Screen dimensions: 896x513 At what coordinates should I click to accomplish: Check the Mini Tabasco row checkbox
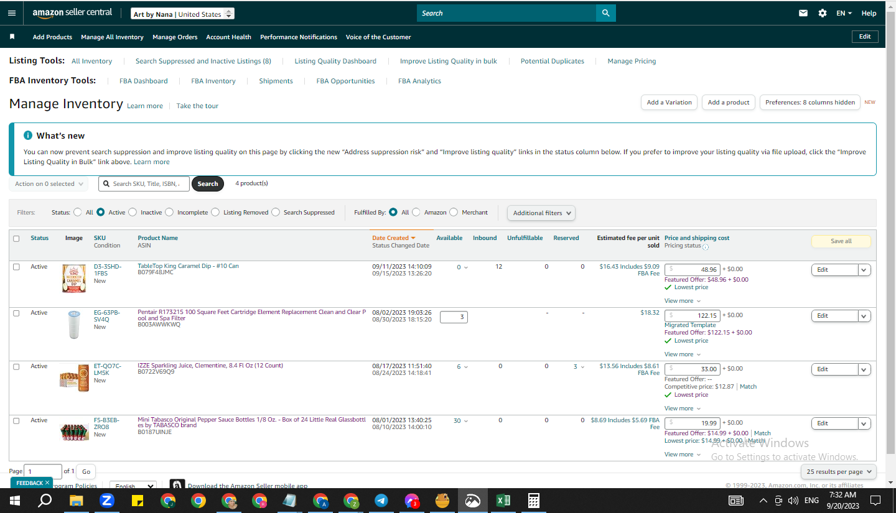coord(17,420)
